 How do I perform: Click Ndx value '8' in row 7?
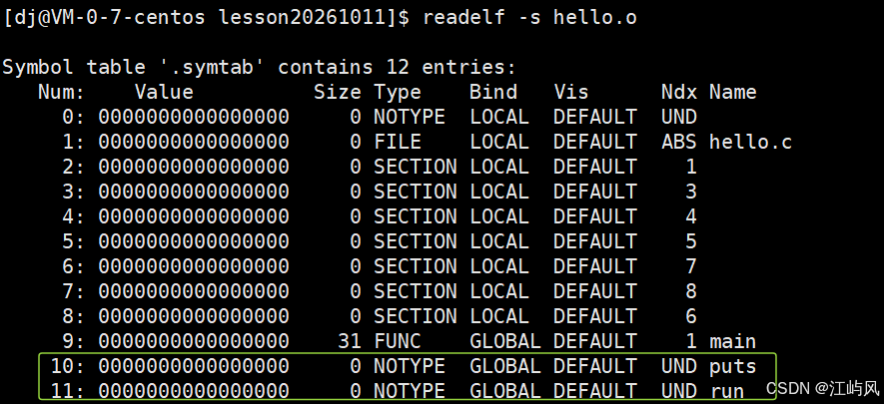(x=691, y=291)
